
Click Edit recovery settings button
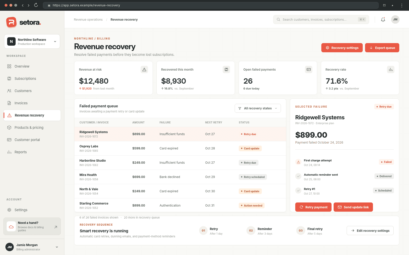click(x=370, y=231)
